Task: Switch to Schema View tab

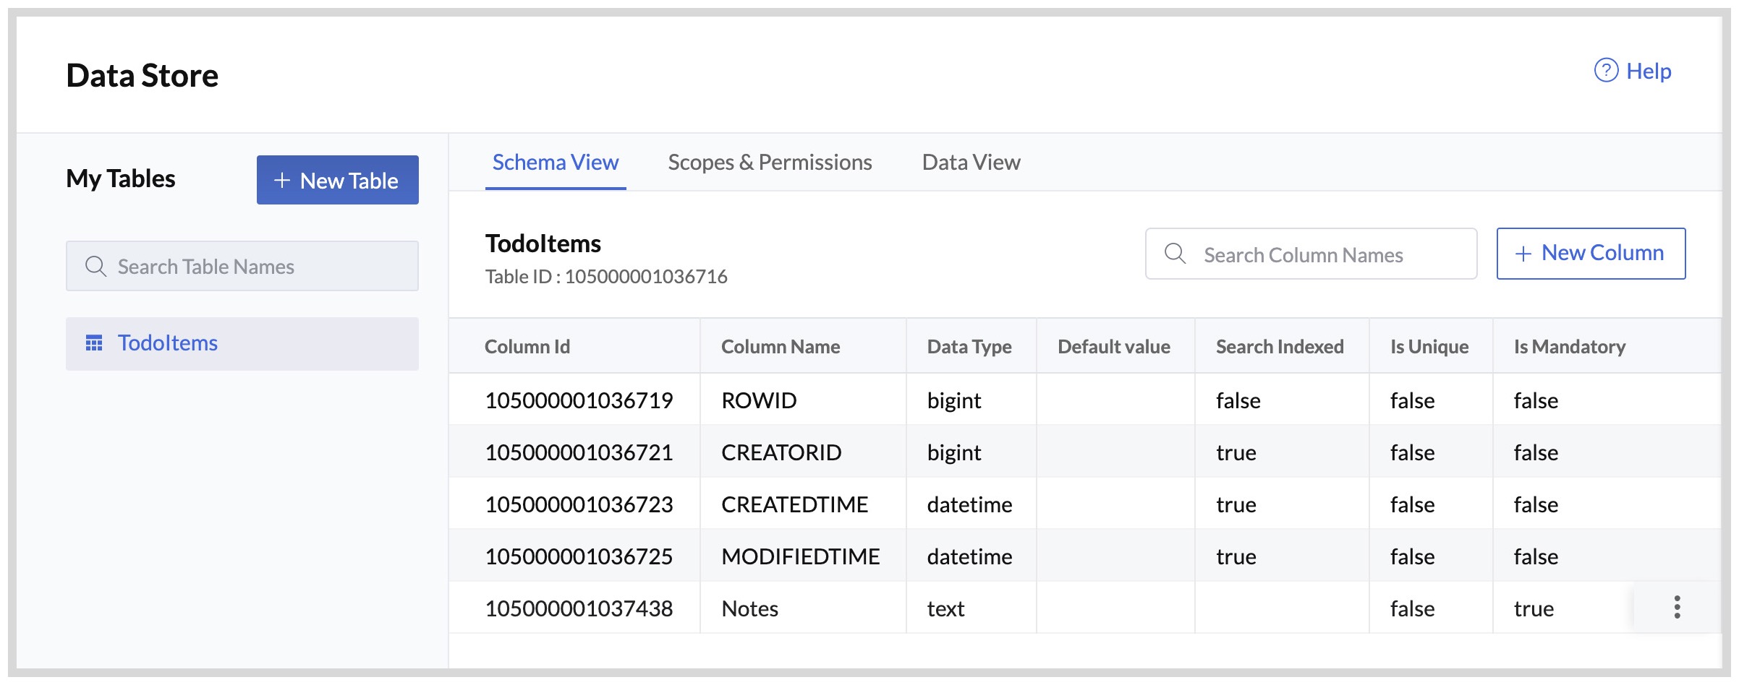Action: pos(556,163)
